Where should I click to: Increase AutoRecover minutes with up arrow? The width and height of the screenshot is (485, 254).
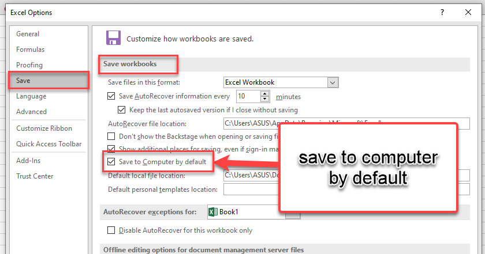coord(265,93)
